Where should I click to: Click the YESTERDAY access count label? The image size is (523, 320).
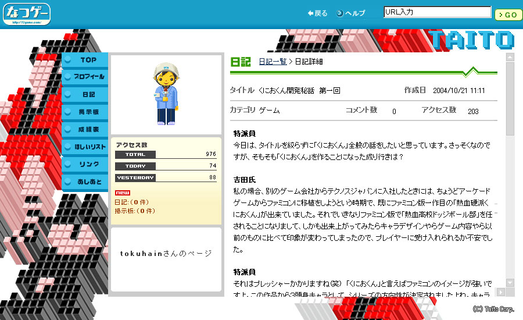[135, 177]
